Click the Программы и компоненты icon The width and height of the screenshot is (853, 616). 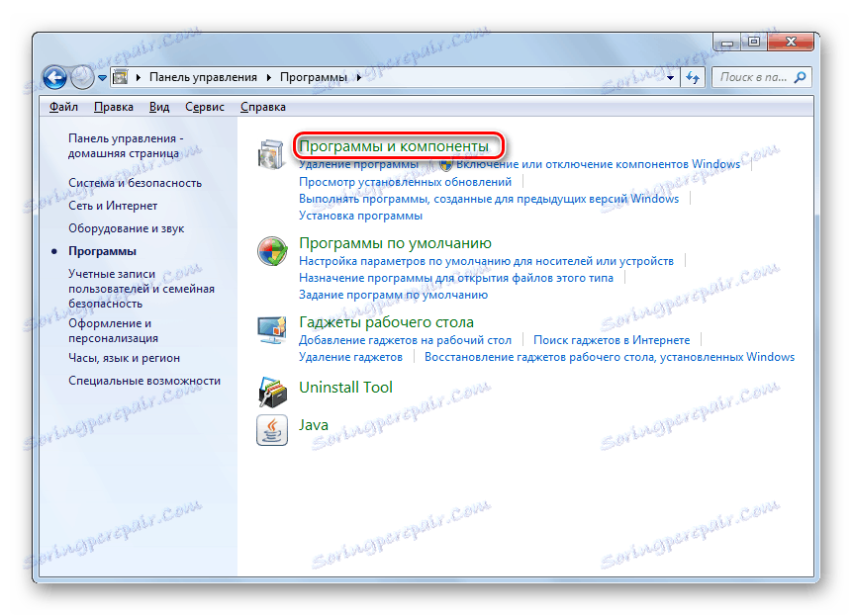point(271,154)
